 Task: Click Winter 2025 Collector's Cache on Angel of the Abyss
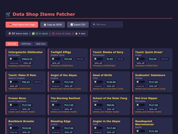66,89
